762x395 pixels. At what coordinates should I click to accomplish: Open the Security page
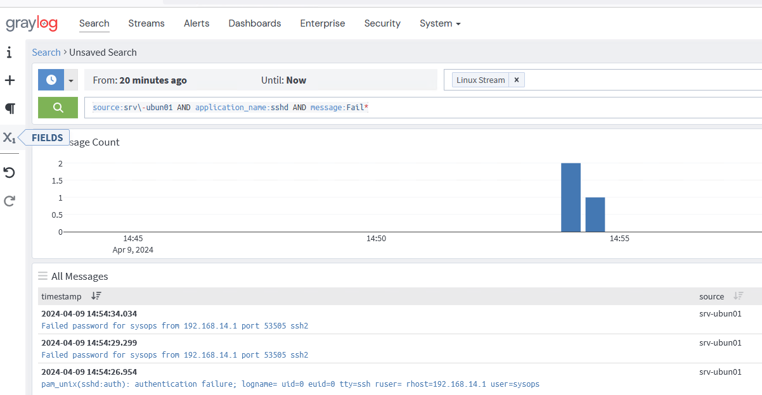pos(382,23)
